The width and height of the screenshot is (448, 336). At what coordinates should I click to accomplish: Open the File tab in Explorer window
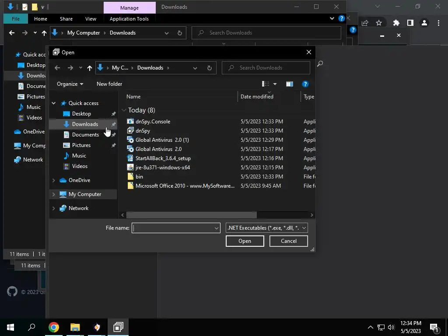click(x=16, y=19)
